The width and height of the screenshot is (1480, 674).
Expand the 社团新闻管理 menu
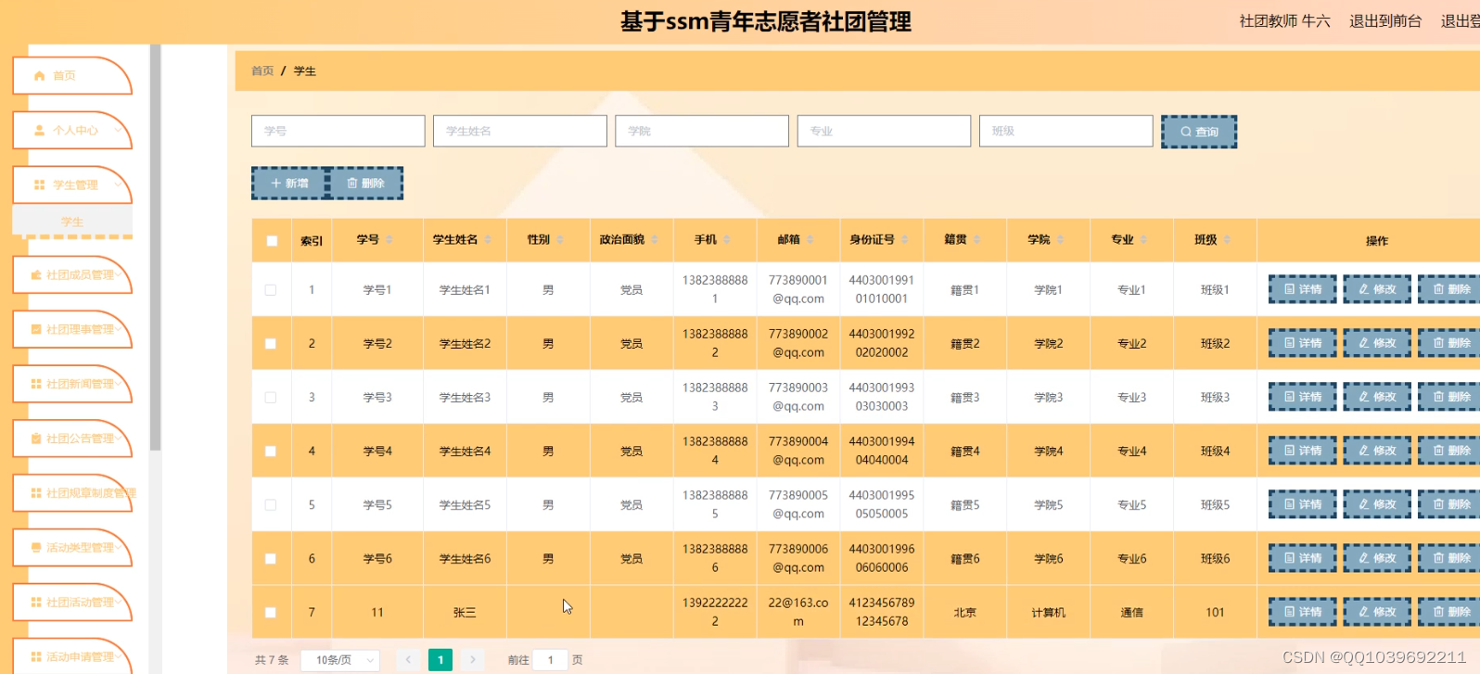[71, 384]
